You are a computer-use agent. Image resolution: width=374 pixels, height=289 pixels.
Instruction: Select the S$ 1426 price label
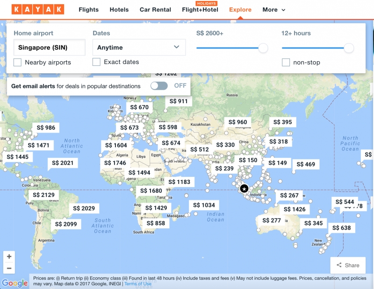point(295,210)
